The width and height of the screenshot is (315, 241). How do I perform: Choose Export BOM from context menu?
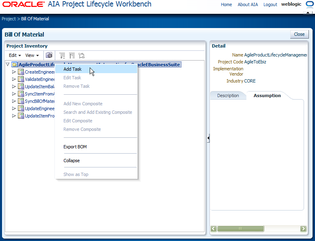[96, 147]
